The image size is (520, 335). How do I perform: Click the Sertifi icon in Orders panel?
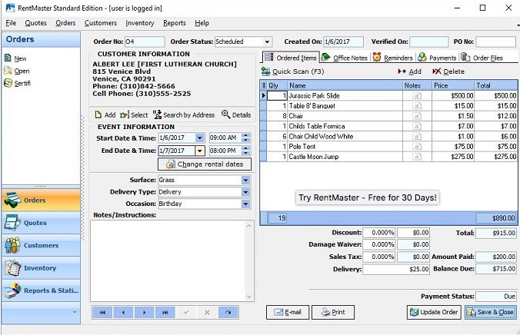coord(8,83)
